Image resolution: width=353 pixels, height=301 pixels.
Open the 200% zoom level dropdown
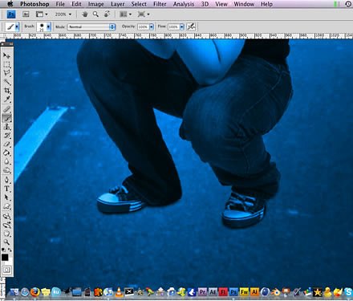click(x=63, y=14)
